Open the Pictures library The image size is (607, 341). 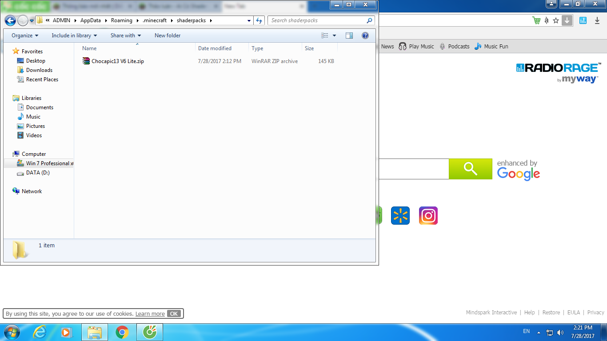(36, 126)
